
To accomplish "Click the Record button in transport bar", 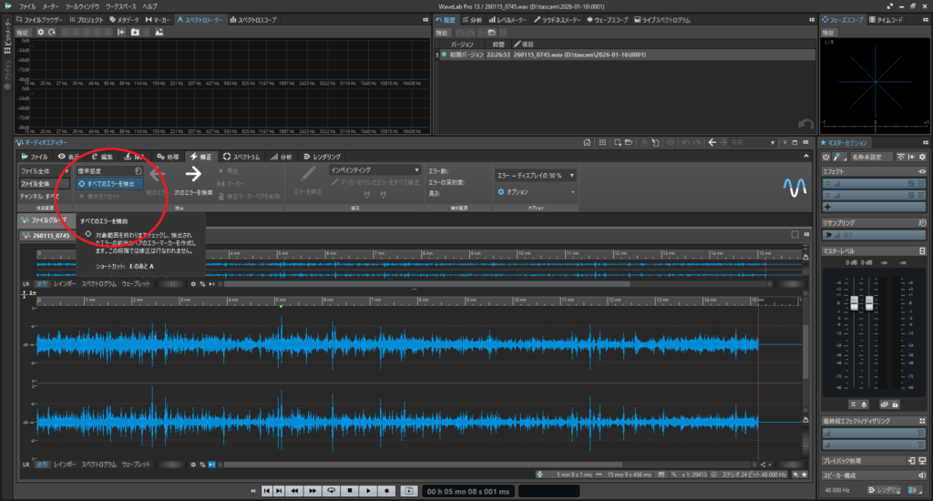I will coord(386,491).
